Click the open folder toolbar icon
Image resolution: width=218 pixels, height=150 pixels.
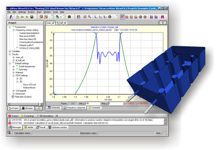click(22, 17)
